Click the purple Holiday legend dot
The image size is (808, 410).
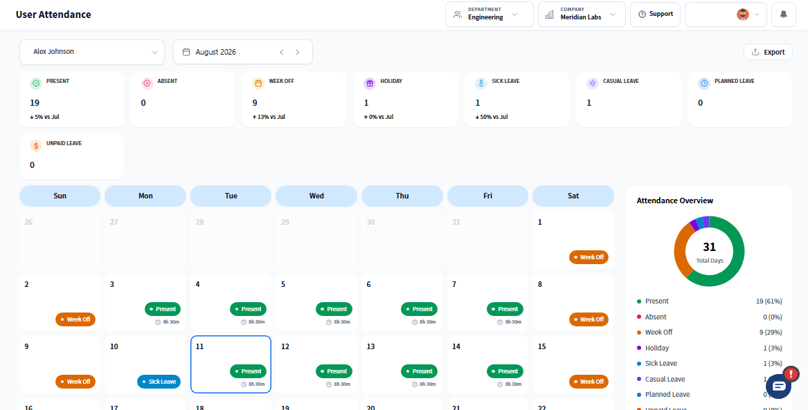point(639,348)
